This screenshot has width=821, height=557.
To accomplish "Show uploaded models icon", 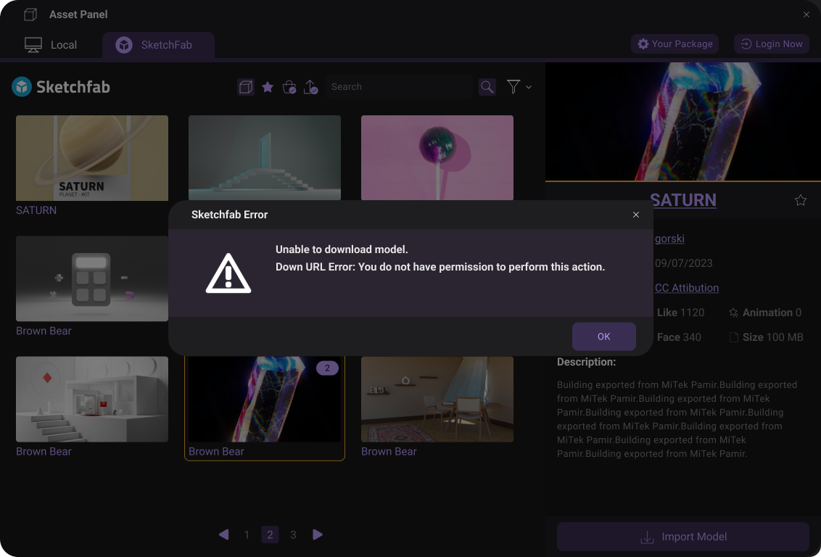I will (311, 87).
